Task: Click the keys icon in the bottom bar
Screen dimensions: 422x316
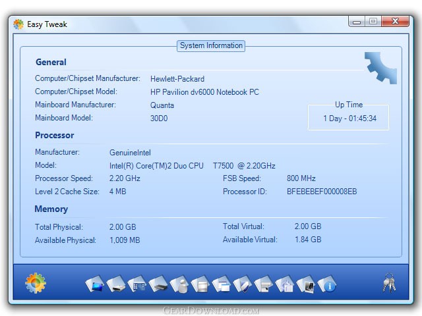Action: (x=389, y=283)
